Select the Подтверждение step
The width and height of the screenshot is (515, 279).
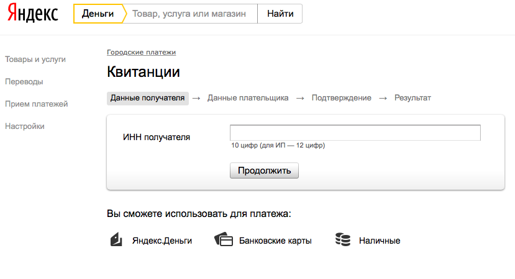(x=341, y=98)
